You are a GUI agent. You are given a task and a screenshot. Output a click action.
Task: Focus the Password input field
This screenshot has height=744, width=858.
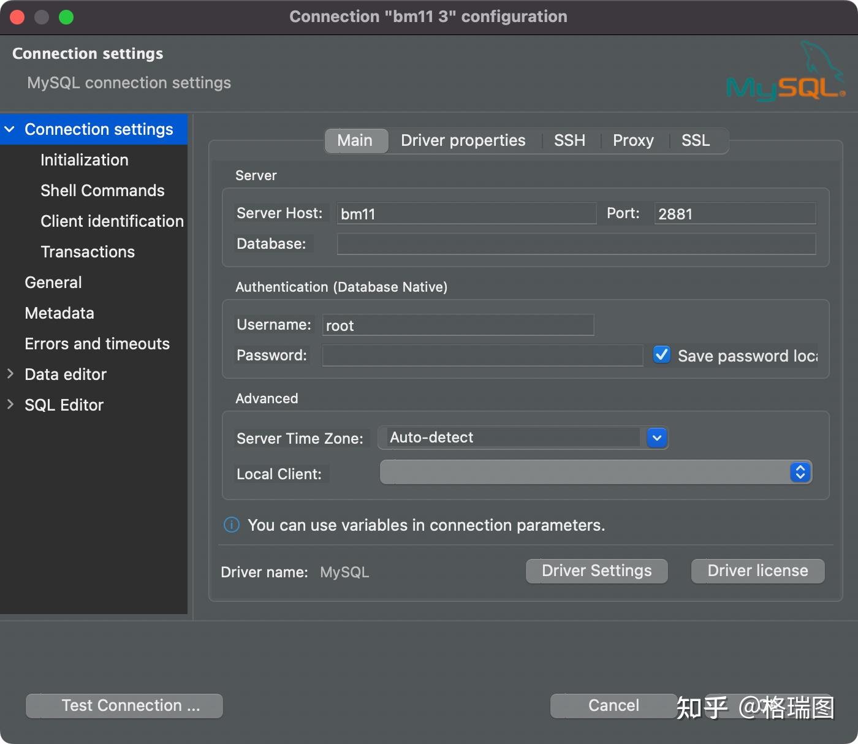click(482, 355)
